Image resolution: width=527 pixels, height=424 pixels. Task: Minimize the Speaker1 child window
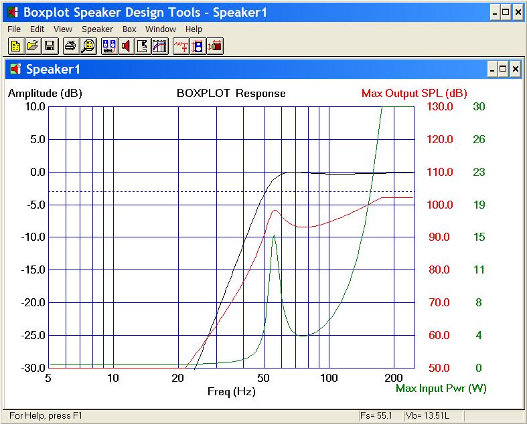[492, 70]
